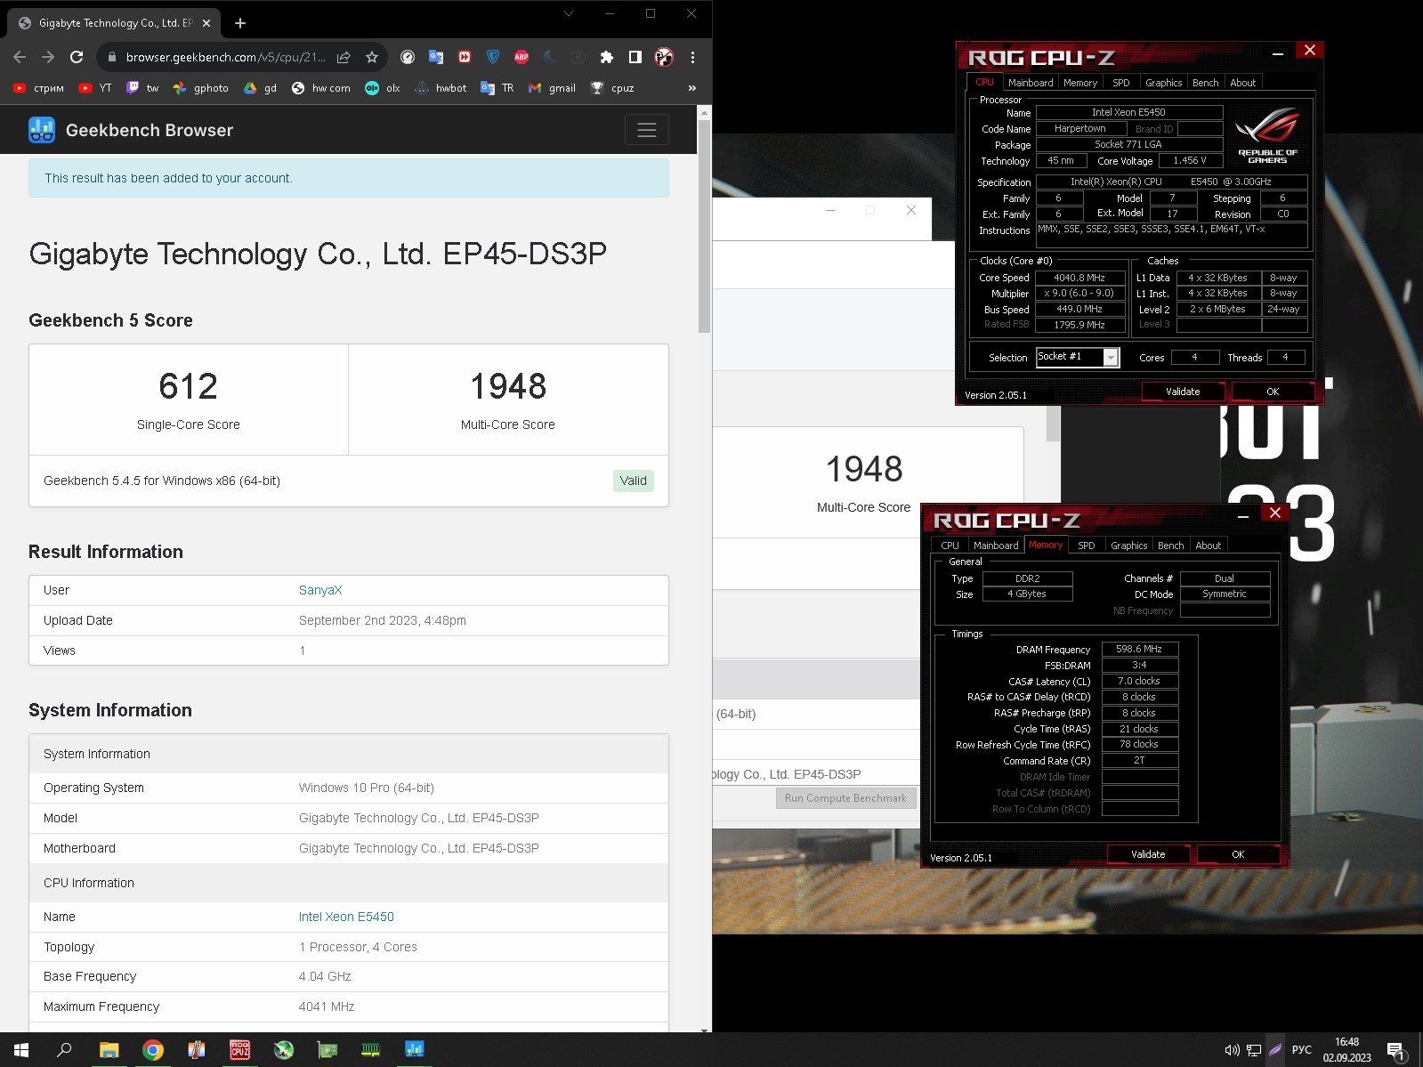Switch to Chrome from the taskbar
Screen dimensions: 1423x1067
click(x=153, y=1050)
